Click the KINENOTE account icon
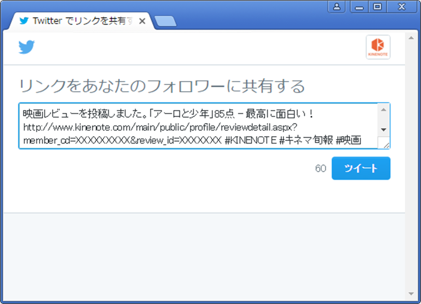This screenshot has width=421, height=304. coord(378,47)
